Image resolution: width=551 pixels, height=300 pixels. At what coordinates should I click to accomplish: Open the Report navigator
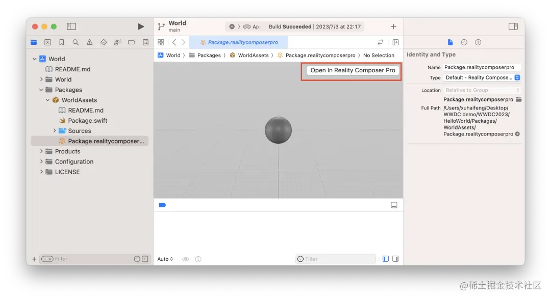[x=145, y=42]
